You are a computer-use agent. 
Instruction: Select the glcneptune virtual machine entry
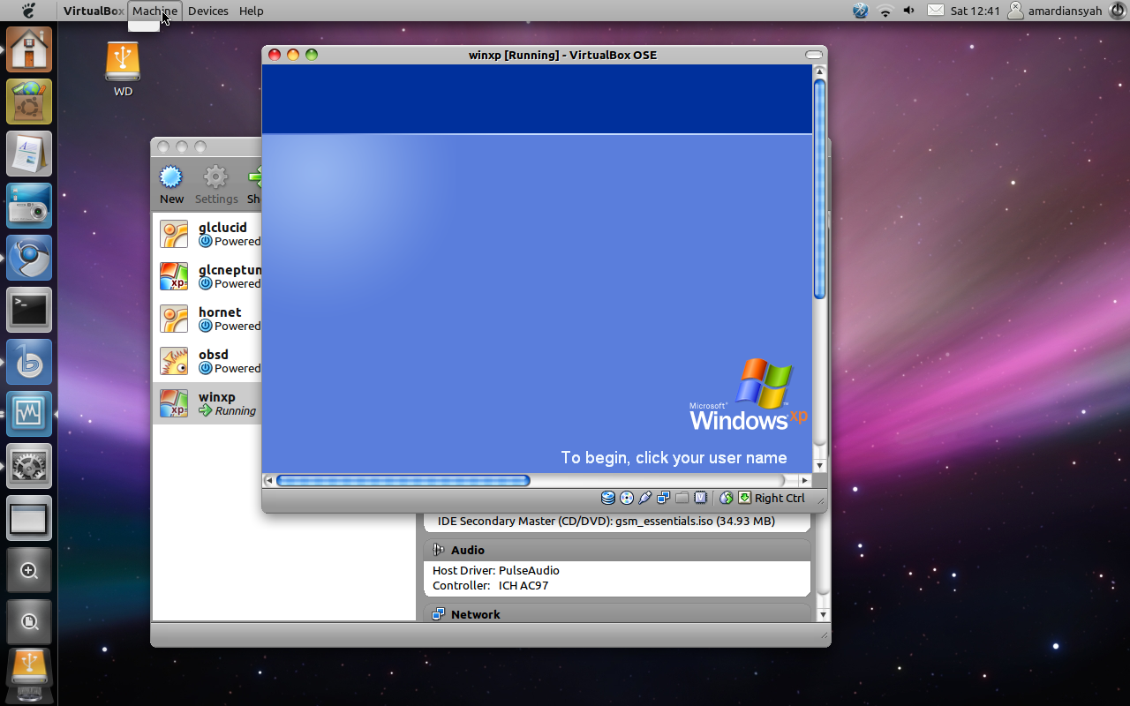coord(207,276)
